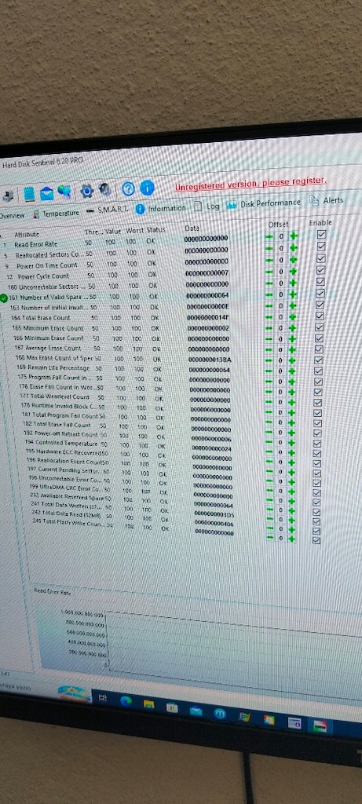Click data value 0000000013BA
The width and height of the screenshot is (362, 804).
click(x=209, y=360)
